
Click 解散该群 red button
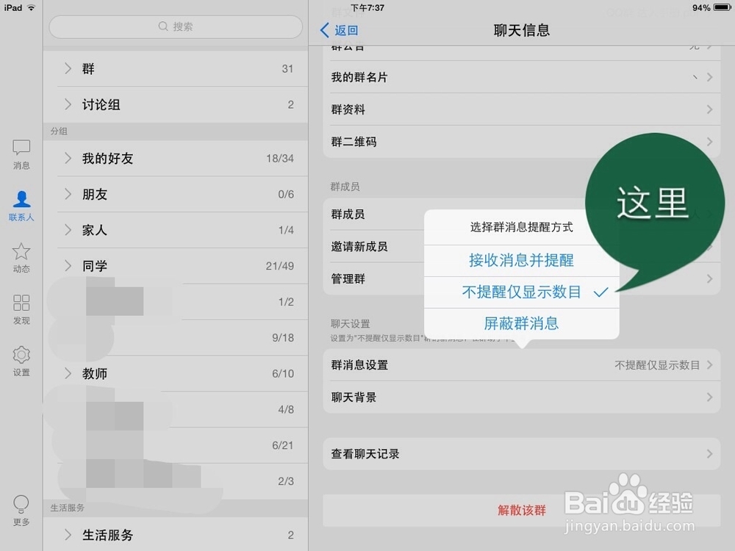(x=521, y=511)
